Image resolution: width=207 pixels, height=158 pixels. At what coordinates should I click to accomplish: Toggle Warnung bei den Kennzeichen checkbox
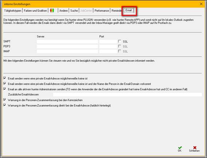pos(5,100)
